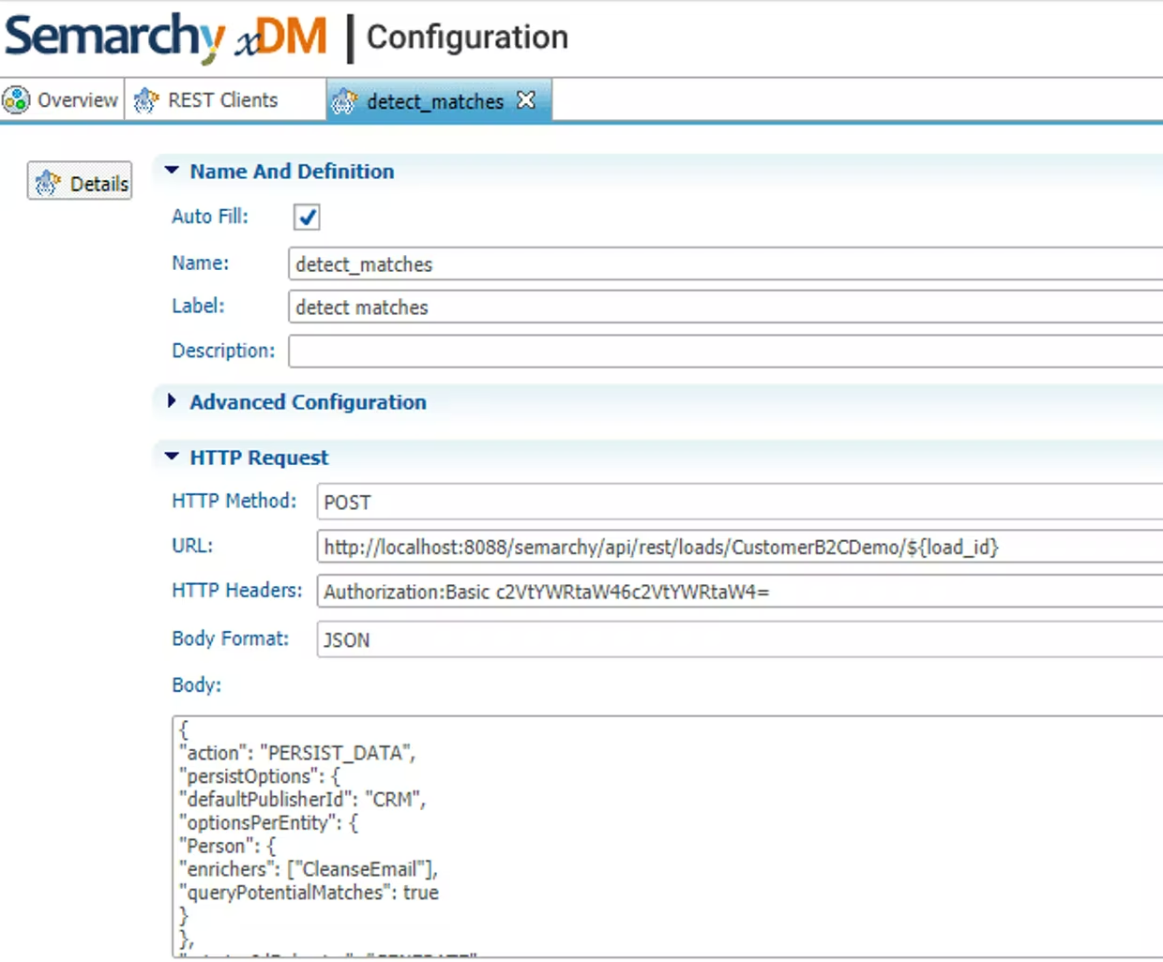This screenshot has width=1163, height=962.
Task: Click the Semarchy xDM logo
Action: 166,38
